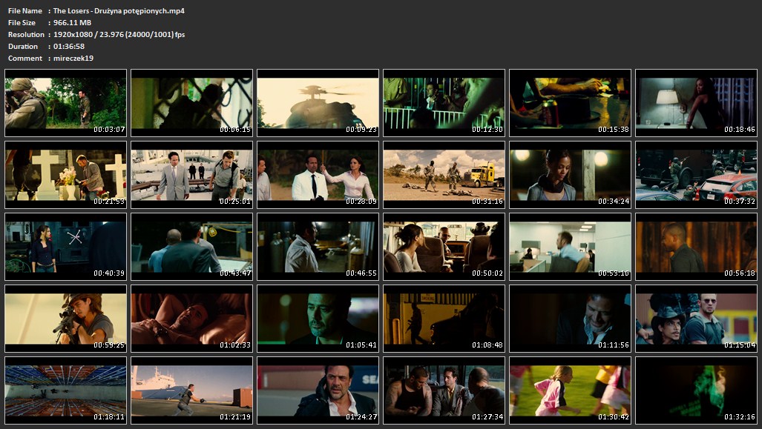Viewport: 762px width, 429px height.
Task: Select the office scene thumbnail at 00:53:10
Action: click(570, 247)
